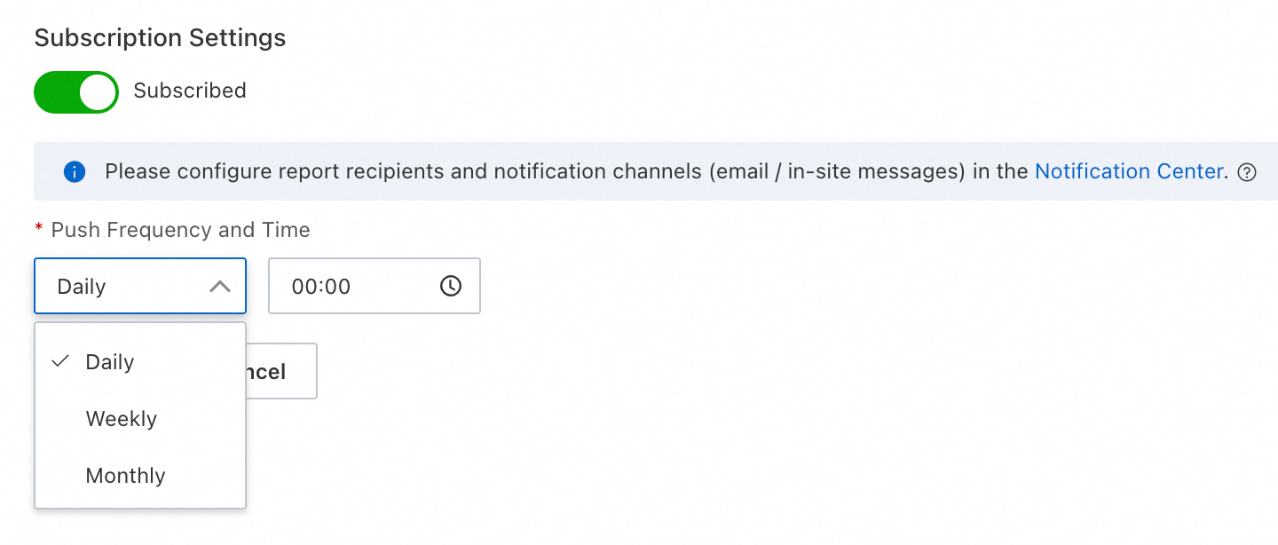Viewport: 1278px width, 545px height.
Task: Pick Monthly in the frequency list
Action: [140, 476]
